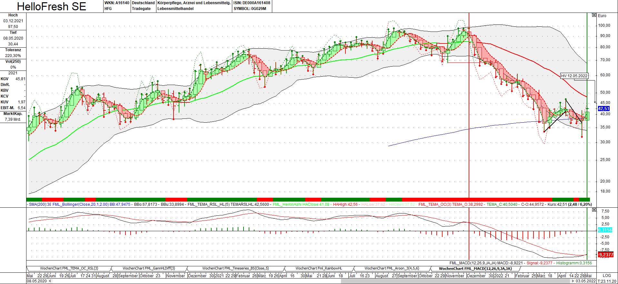Click the T:23.11.20 status text
The image size is (618, 284).
tap(607, 281)
